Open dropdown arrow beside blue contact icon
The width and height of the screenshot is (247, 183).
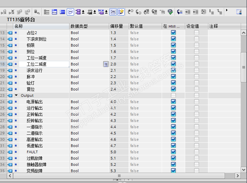[x=106, y=12]
